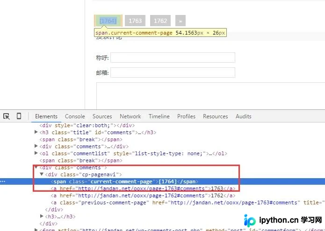Collapse the second div class="comments" node
325x231 pixels.
coord(36,167)
